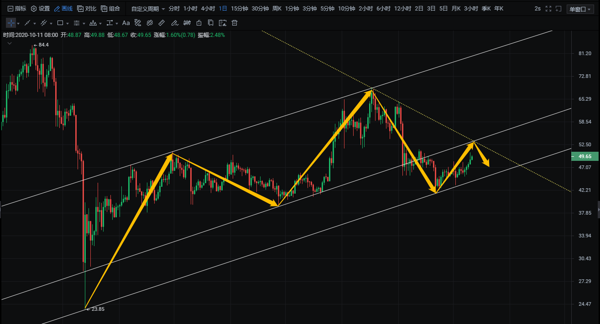Viewport: 600px width, 324px height.
Task: Open the 单窗口 window layout dropdown
Action: pos(580,9)
